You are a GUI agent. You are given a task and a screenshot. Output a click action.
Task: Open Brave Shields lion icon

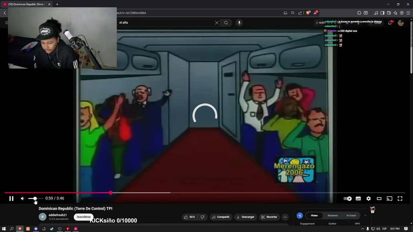(x=308, y=13)
